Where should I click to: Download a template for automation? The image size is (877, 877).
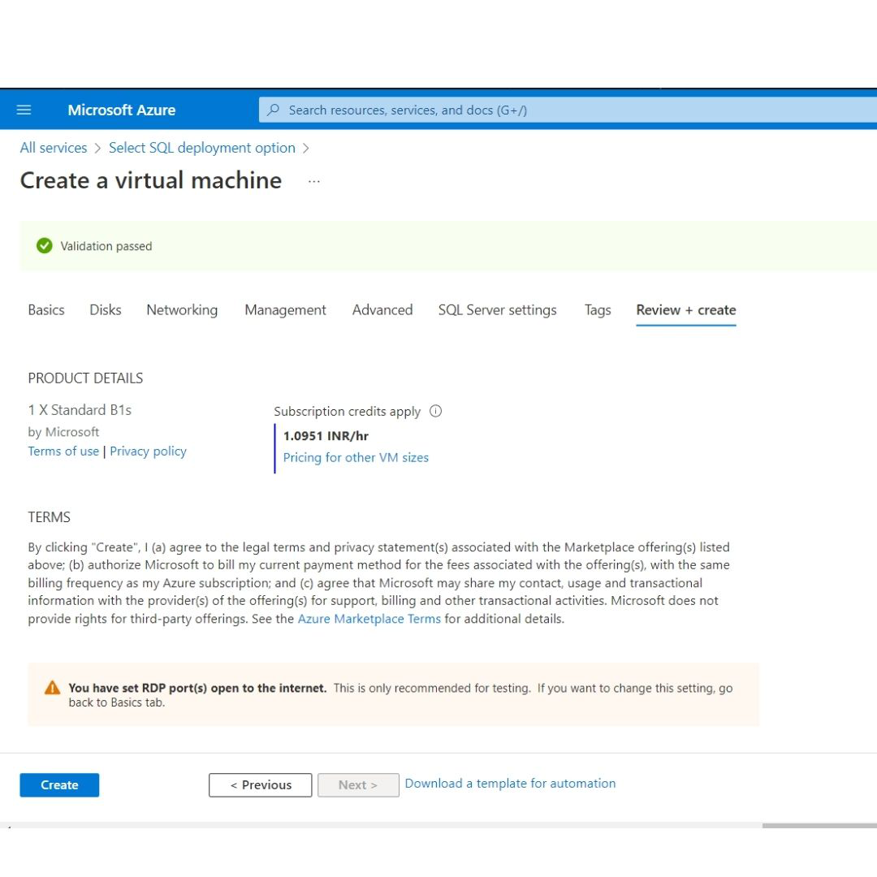click(x=510, y=783)
